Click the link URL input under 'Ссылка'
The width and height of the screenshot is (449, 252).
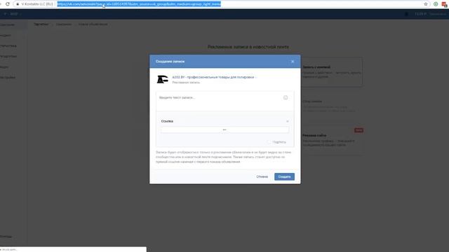[224, 129]
